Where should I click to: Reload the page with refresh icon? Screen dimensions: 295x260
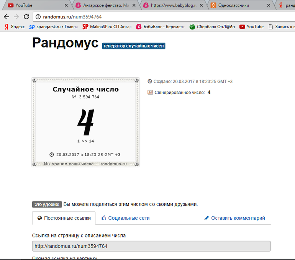(26, 17)
